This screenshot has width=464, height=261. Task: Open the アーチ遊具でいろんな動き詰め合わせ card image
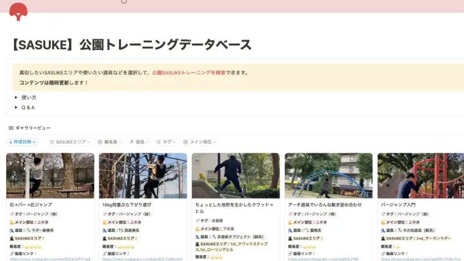click(x=329, y=175)
